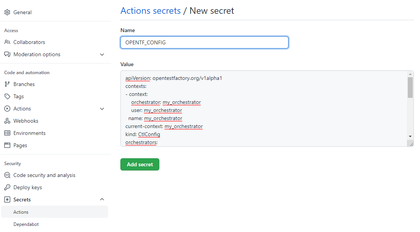Image resolution: width=420 pixels, height=232 pixels.
Task: Go to Branches settings
Action: [x=24, y=84]
